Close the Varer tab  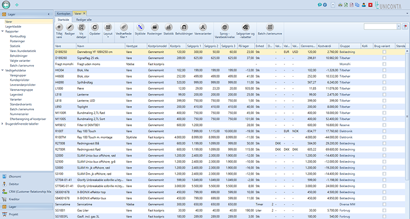click(x=84, y=13)
